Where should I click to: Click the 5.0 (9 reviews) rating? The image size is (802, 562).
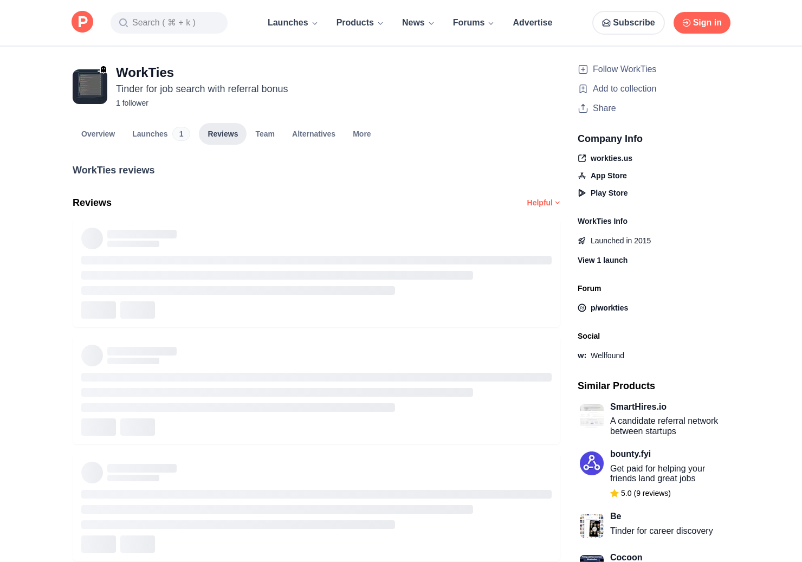[x=641, y=493]
